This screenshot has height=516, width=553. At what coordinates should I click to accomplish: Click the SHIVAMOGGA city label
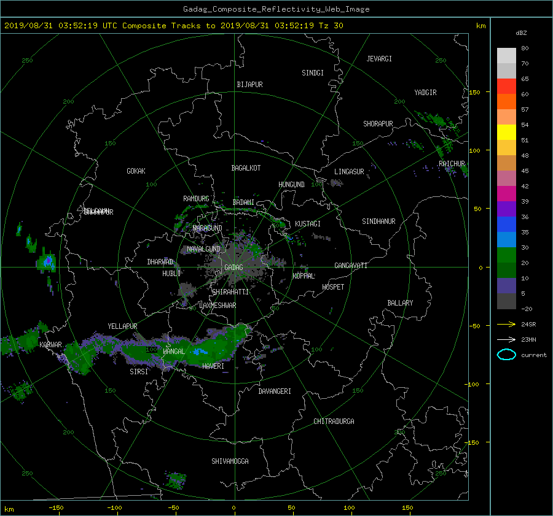tap(230, 461)
